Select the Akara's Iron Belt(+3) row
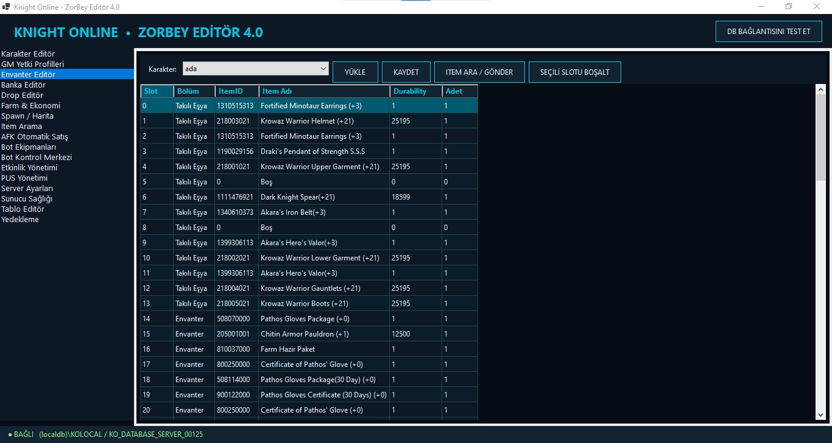 tap(309, 212)
